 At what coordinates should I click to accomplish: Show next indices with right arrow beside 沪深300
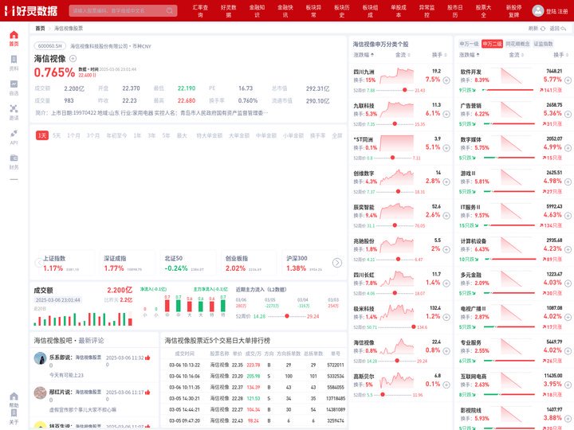pyautogui.click(x=336, y=263)
